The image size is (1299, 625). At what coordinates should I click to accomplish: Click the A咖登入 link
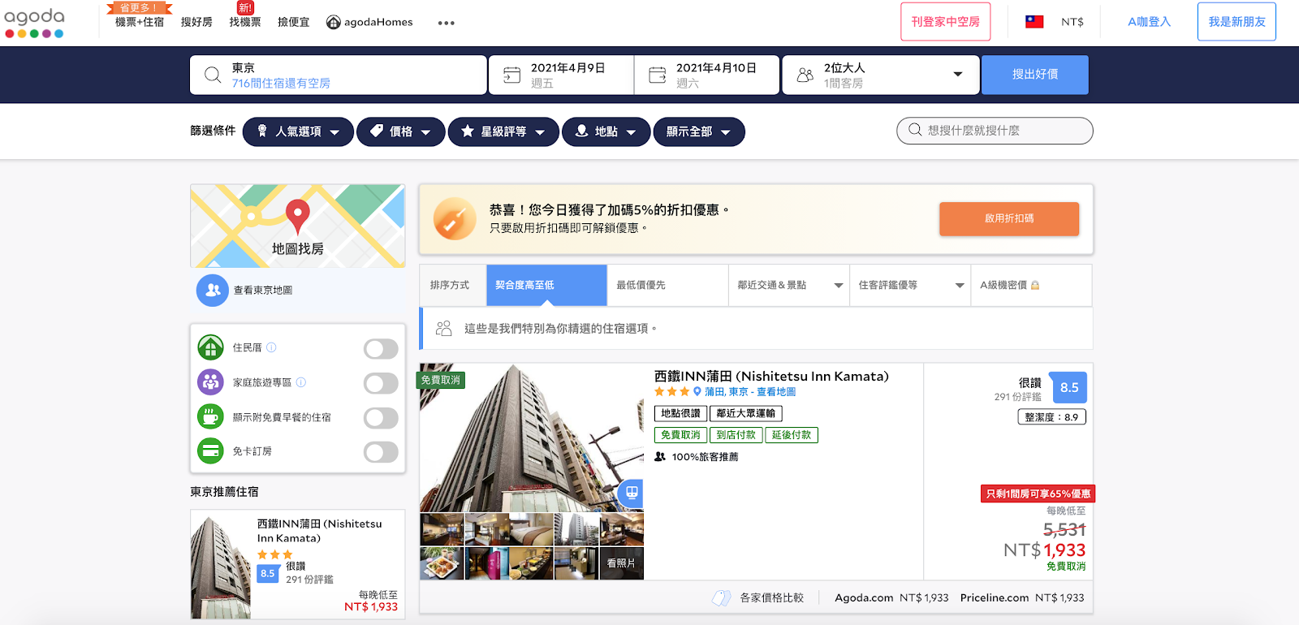click(1149, 22)
